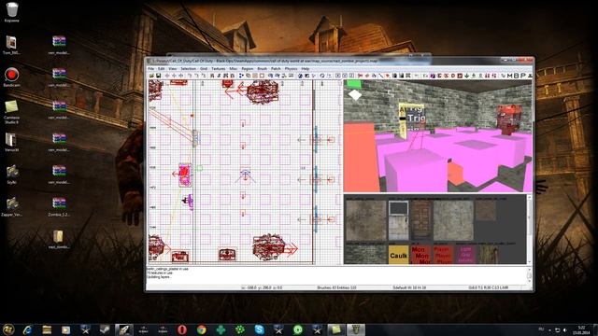Select the magenta Light Grid texture
The image size is (598, 336).
[465, 255]
